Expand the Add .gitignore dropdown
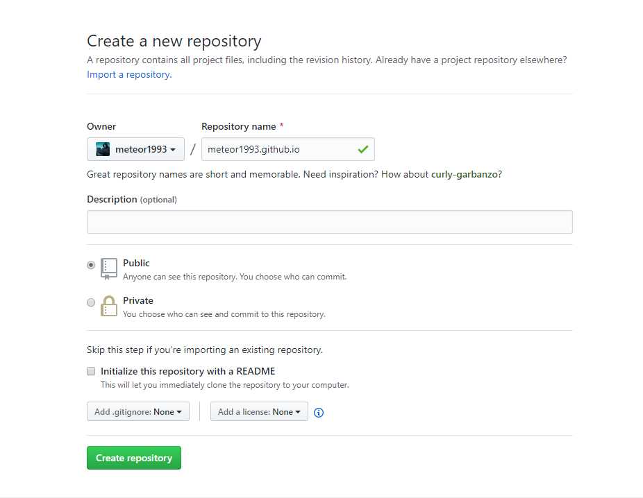This screenshot has height=498, width=643. [137, 412]
